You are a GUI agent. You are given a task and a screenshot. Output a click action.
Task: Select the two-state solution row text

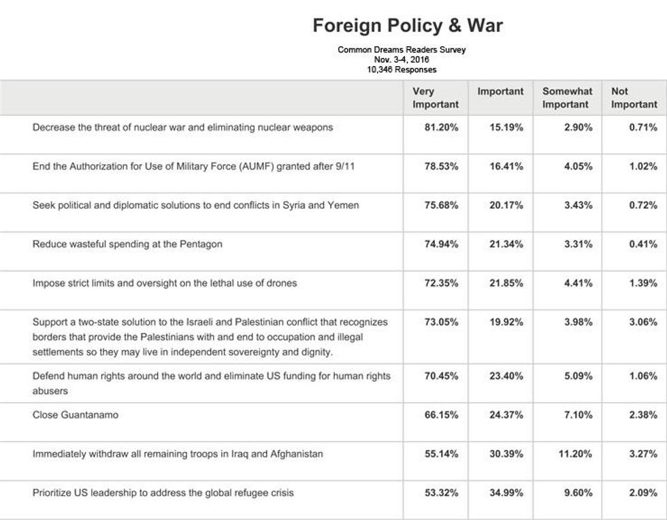(210, 336)
